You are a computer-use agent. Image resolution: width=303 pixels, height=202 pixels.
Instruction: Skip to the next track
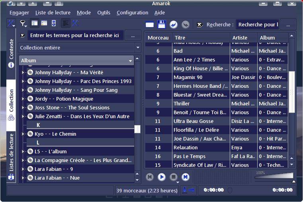(x=186, y=176)
